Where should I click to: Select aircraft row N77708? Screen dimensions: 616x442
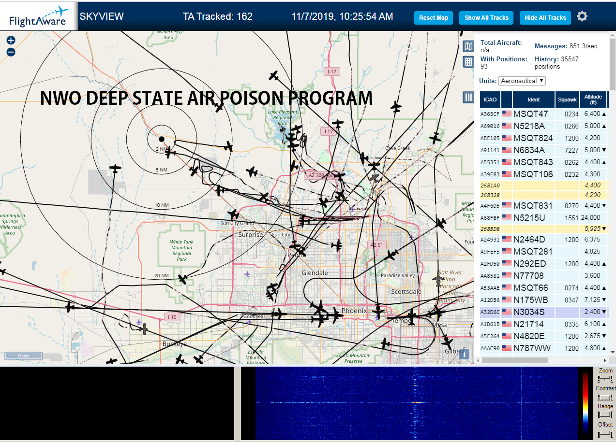pyautogui.click(x=543, y=276)
